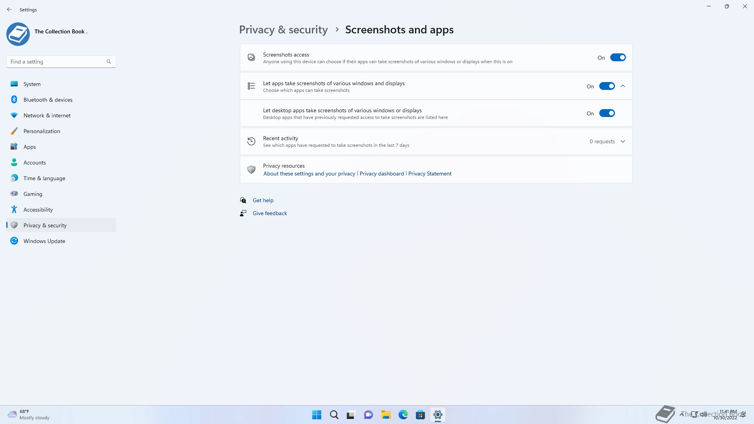Click the search magnifier in Find a setting

tap(109, 62)
